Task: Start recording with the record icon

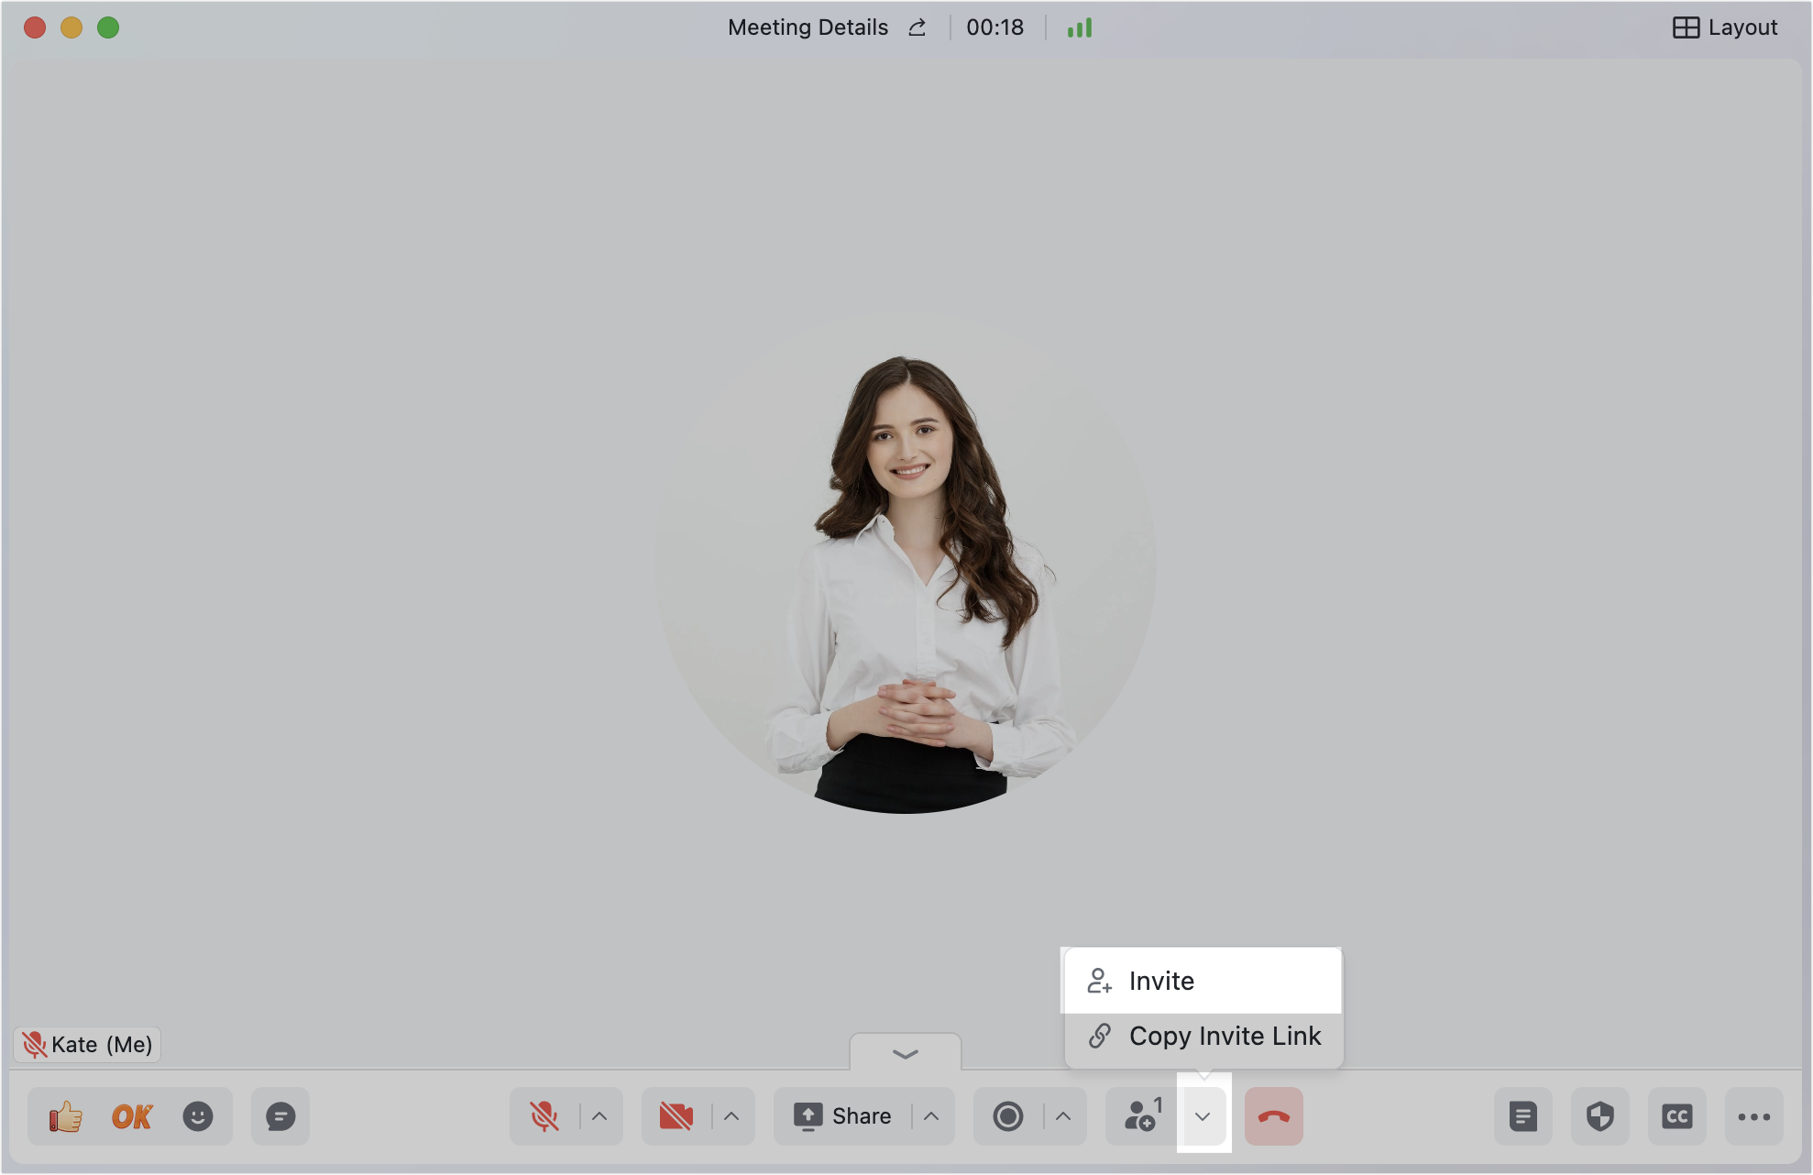Action: (x=1008, y=1116)
